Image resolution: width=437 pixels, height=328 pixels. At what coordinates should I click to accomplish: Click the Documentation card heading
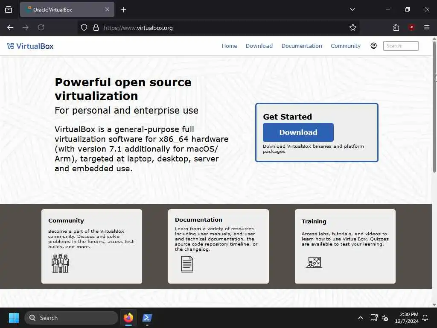[198, 220]
